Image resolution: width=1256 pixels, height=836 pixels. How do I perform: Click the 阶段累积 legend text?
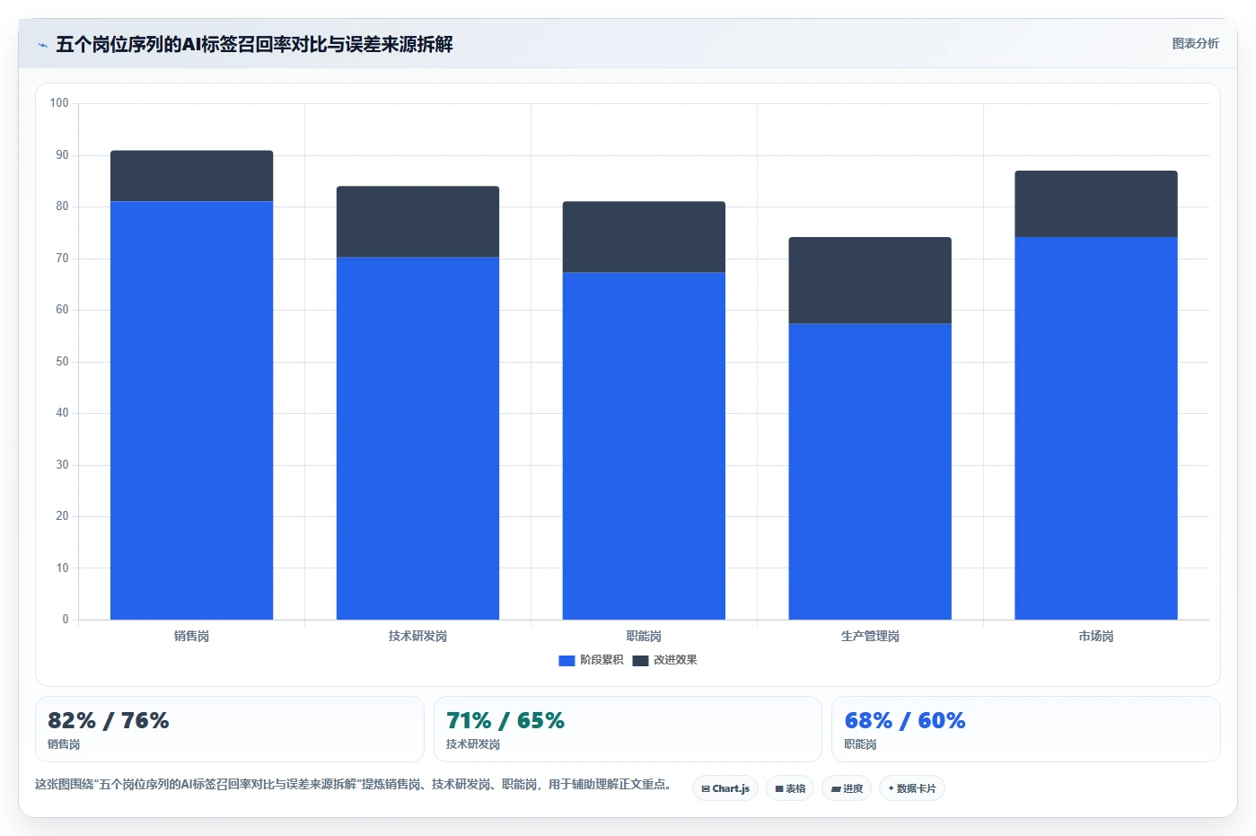click(602, 660)
